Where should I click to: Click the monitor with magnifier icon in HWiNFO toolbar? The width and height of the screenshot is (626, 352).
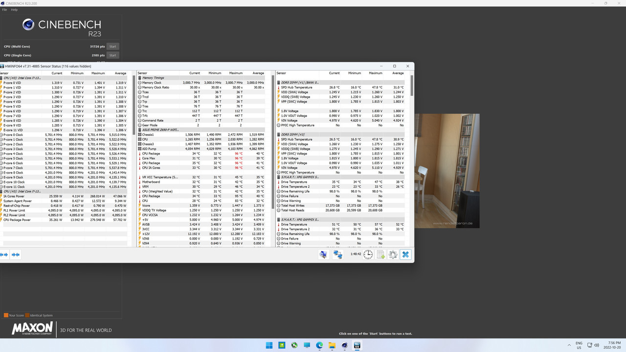[323, 254]
